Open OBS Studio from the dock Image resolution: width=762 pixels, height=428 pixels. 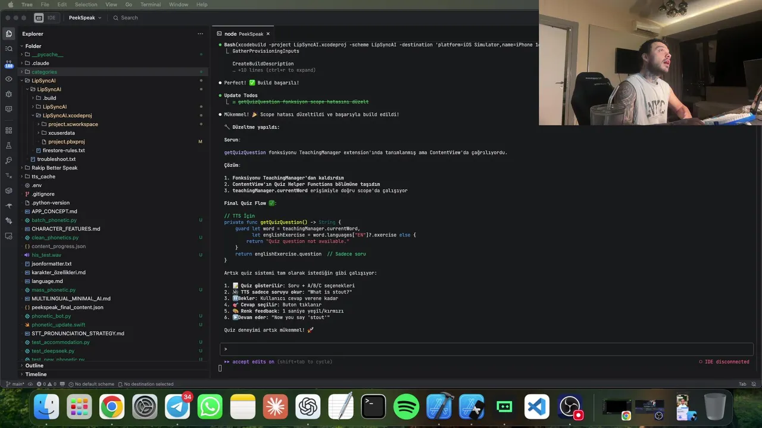[x=570, y=407]
